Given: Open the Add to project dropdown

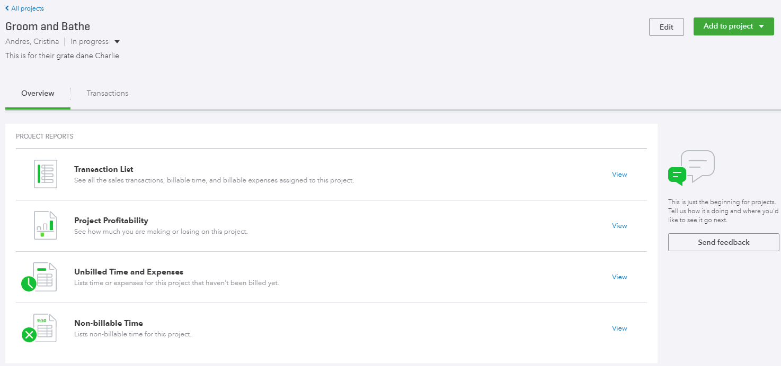Looking at the screenshot, I should [733, 26].
